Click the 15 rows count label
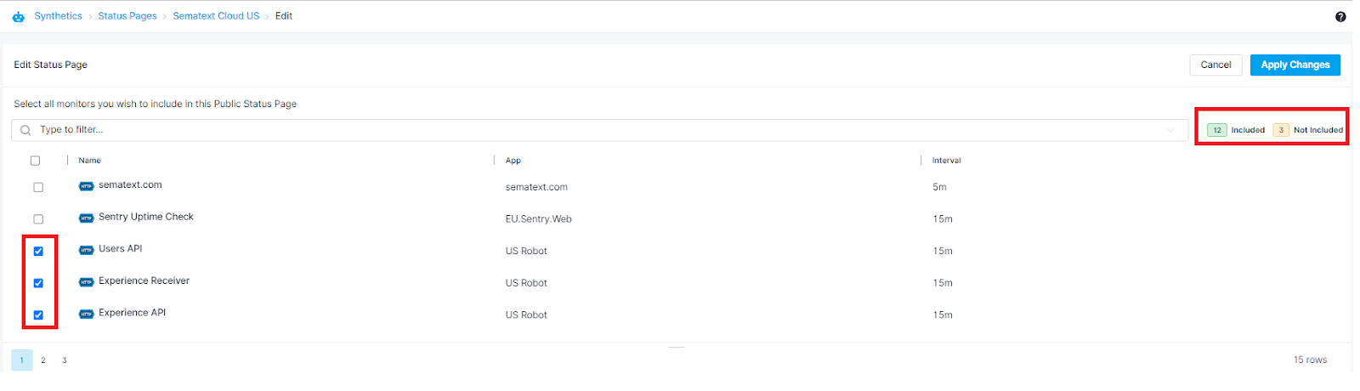 pos(1310,360)
